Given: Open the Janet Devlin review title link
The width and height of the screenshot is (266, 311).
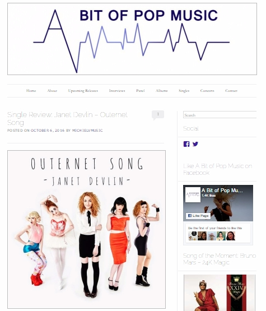Looking at the screenshot, I should tap(67, 118).
